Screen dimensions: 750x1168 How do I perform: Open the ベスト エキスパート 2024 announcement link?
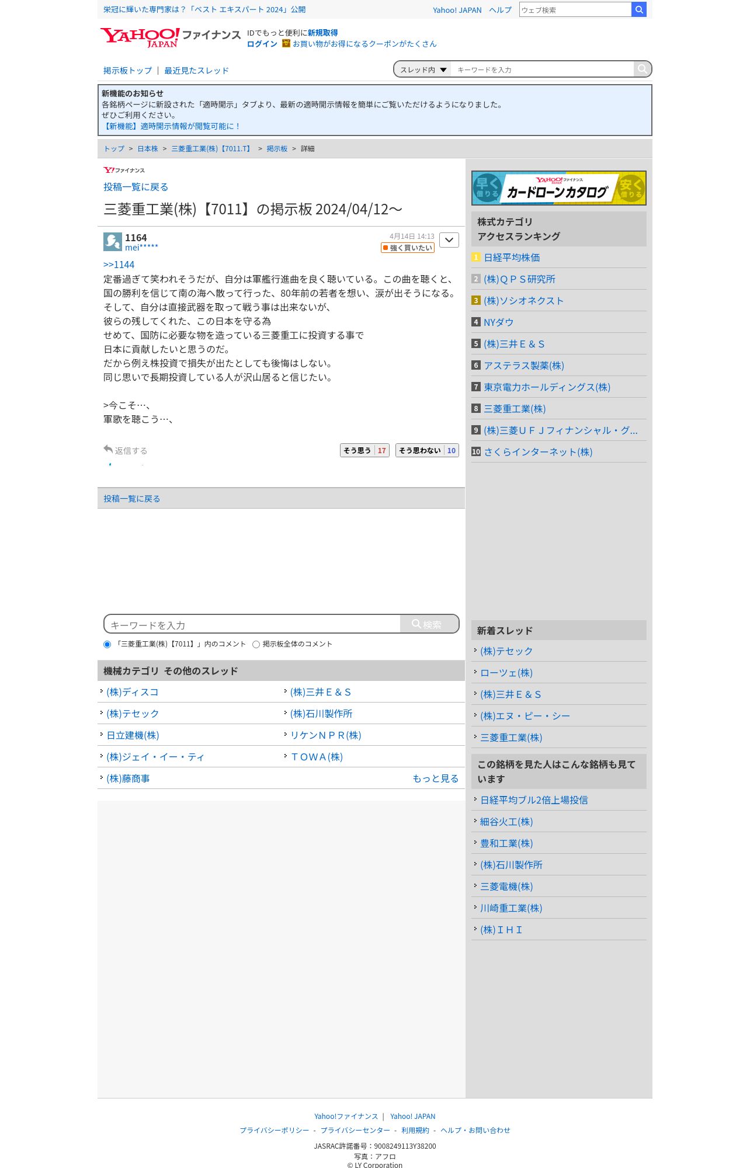204,9
